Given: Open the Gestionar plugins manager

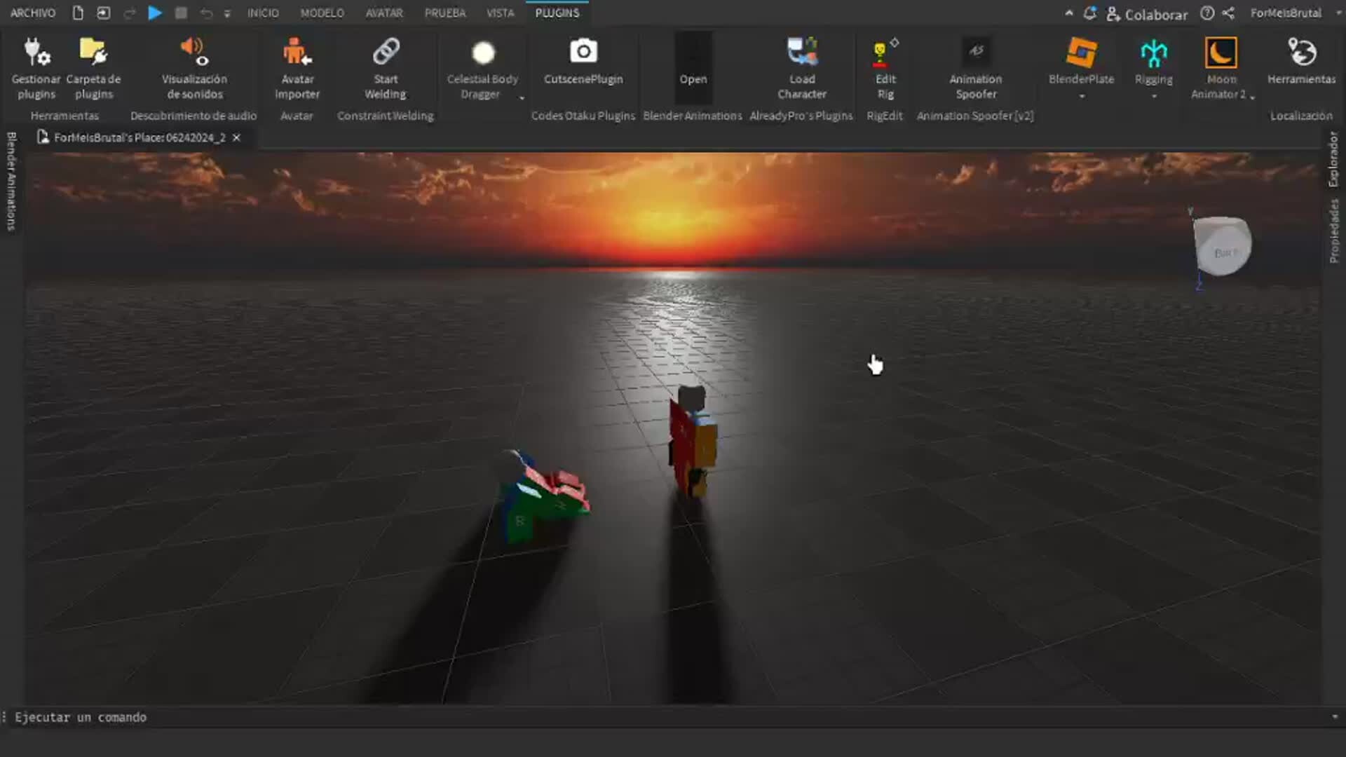Looking at the screenshot, I should pos(36,67).
